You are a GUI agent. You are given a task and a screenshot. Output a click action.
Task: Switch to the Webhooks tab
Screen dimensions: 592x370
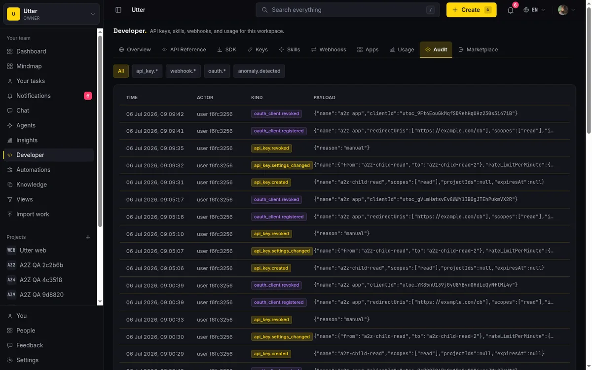[x=329, y=49]
